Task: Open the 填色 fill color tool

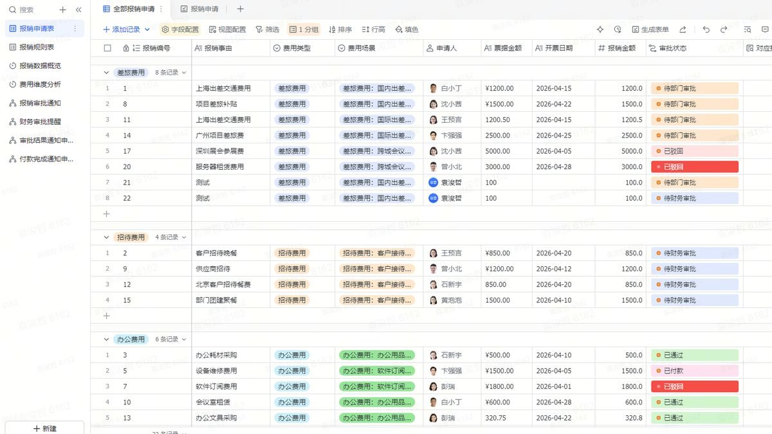Action: pos(407,30)
